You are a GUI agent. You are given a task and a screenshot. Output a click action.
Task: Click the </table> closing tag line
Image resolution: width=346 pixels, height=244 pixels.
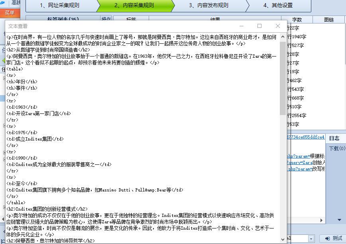click(x=16, y=203)
